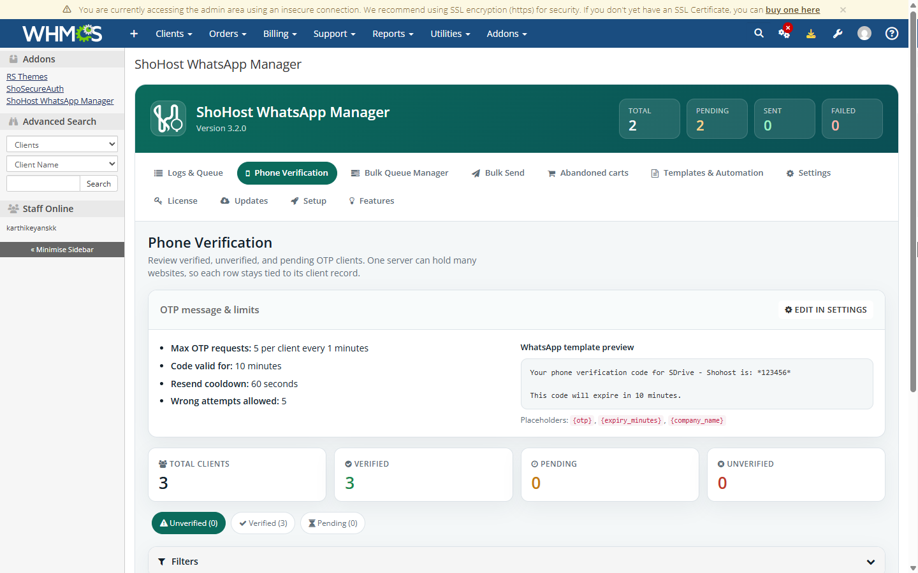Open the Settings tab
The height and width of the screenshot is (573, 918).
pos(808,173)
